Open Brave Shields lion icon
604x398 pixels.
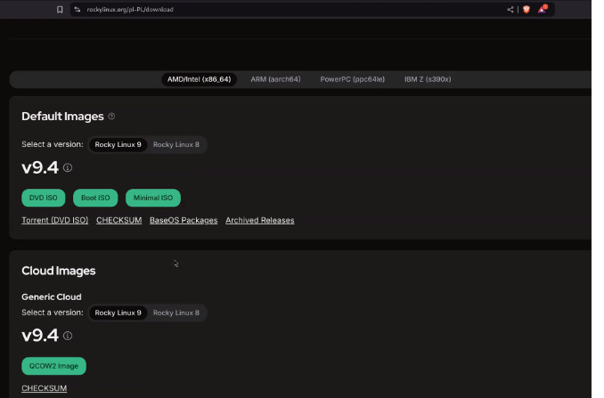pos(526,10)
